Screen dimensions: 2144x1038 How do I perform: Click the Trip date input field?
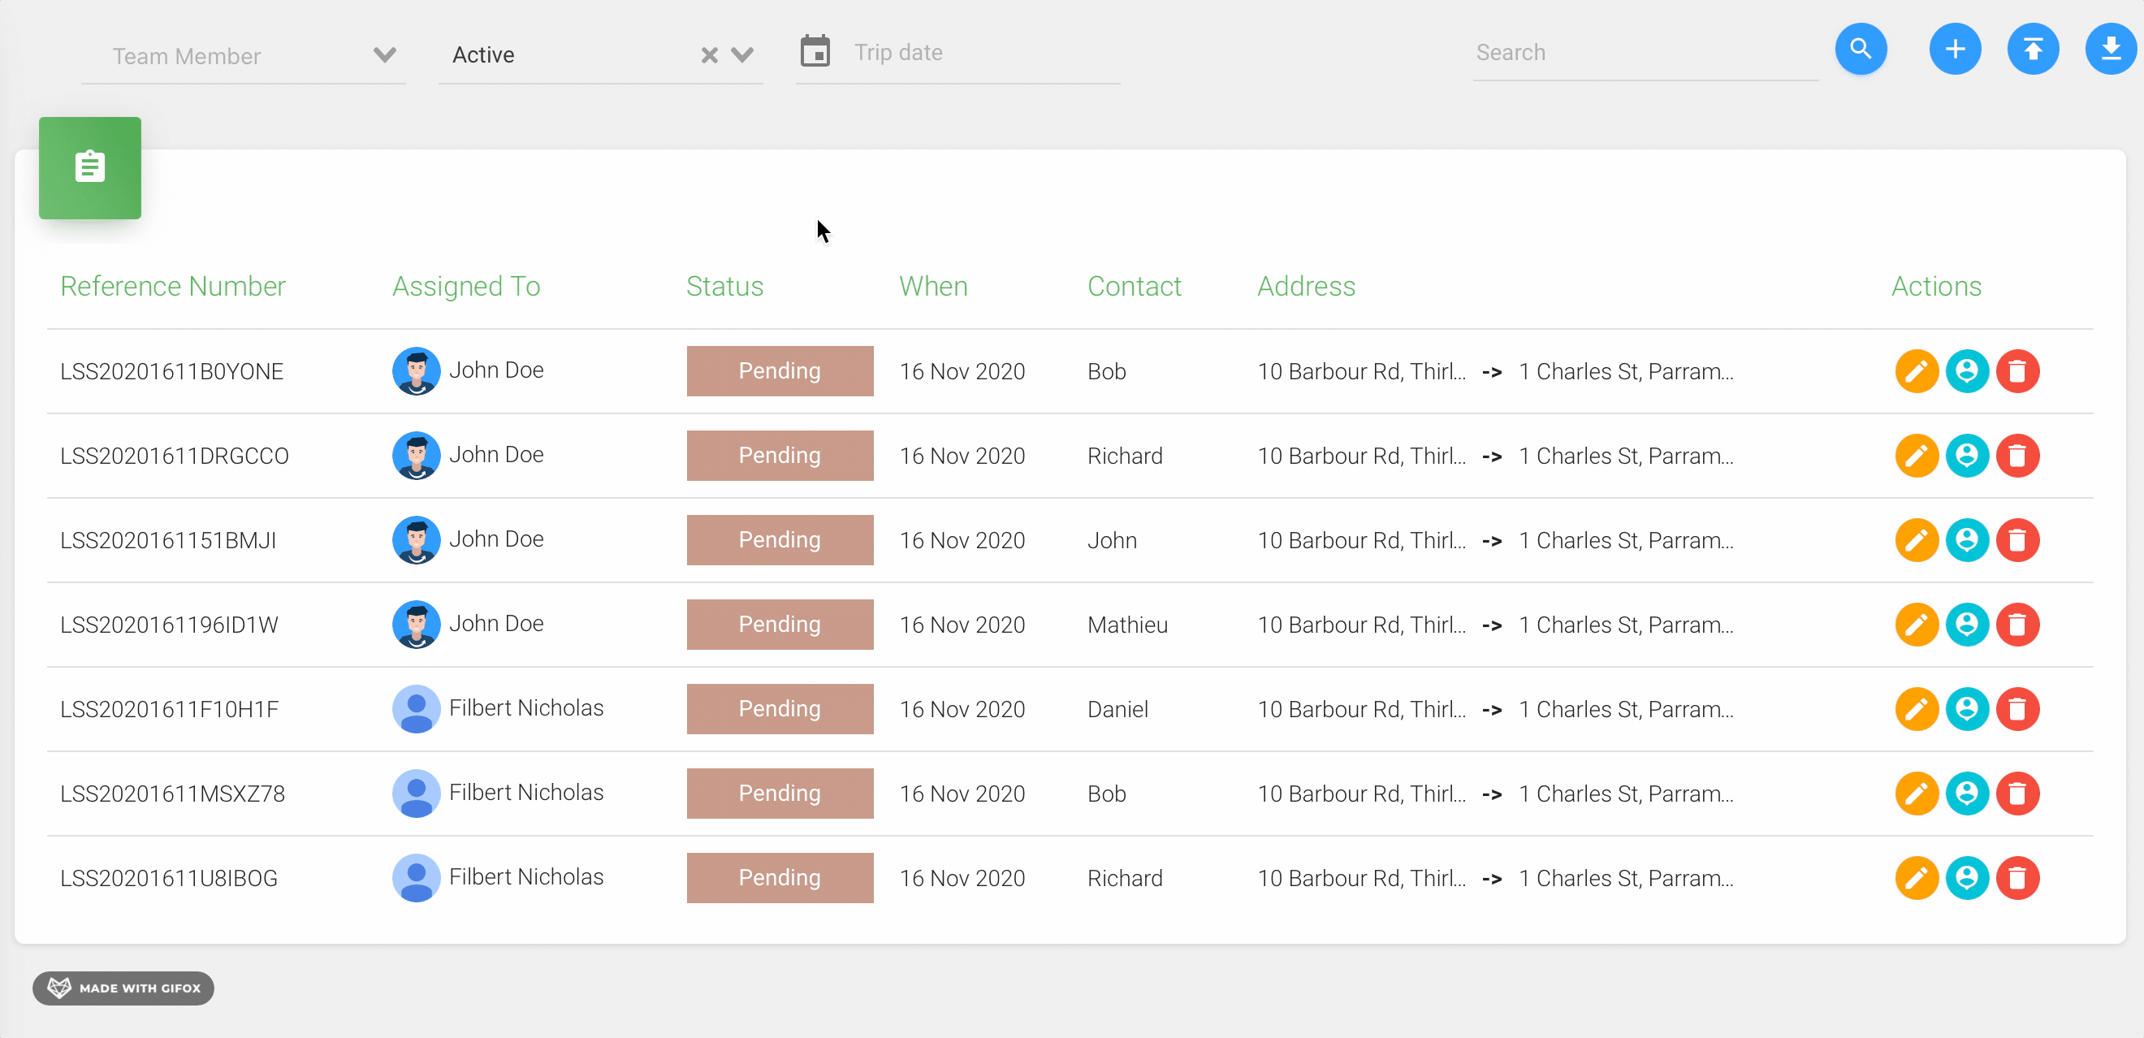click(985, 53)
